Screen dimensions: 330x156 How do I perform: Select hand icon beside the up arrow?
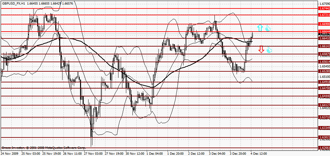[268, 28]
